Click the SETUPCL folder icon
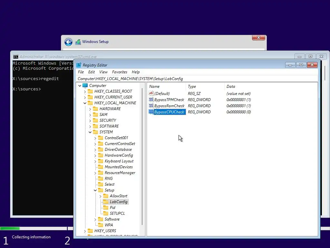The image size is (330, 248). pyautogui.click(x=106, y=213)
